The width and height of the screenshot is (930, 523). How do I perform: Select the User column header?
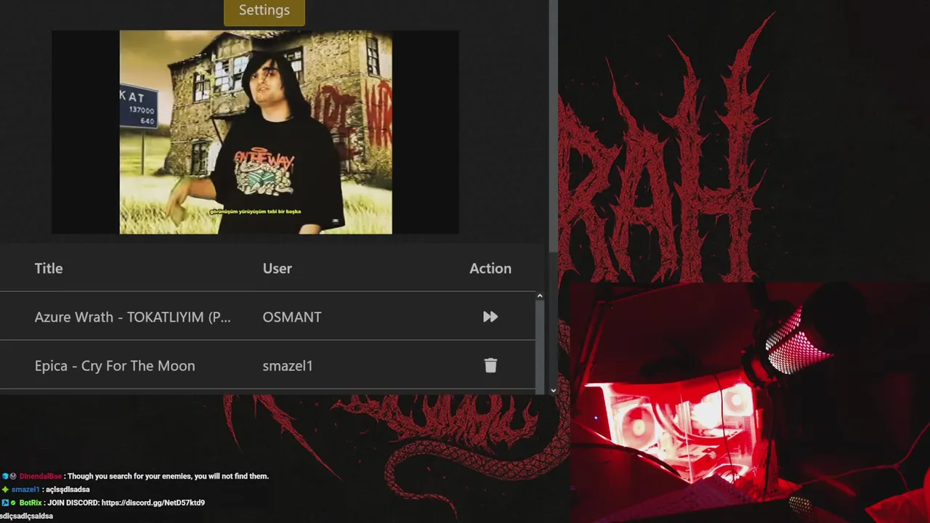277,268
